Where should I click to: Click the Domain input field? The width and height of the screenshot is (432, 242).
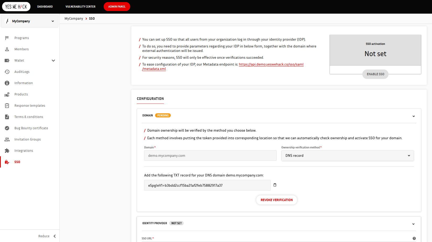tap(210, 155)
